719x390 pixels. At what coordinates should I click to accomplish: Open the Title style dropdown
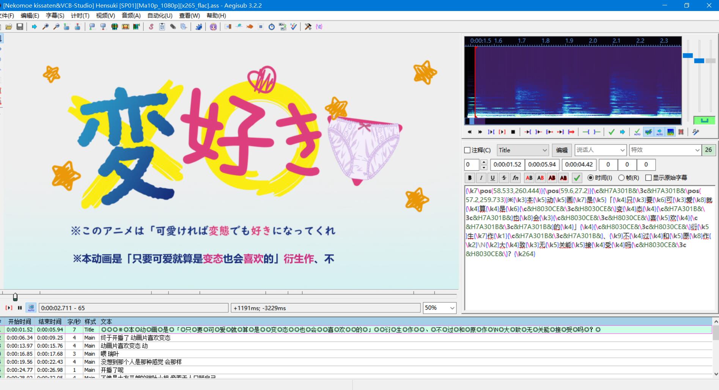pyautogui.click(x=523, y=150)
